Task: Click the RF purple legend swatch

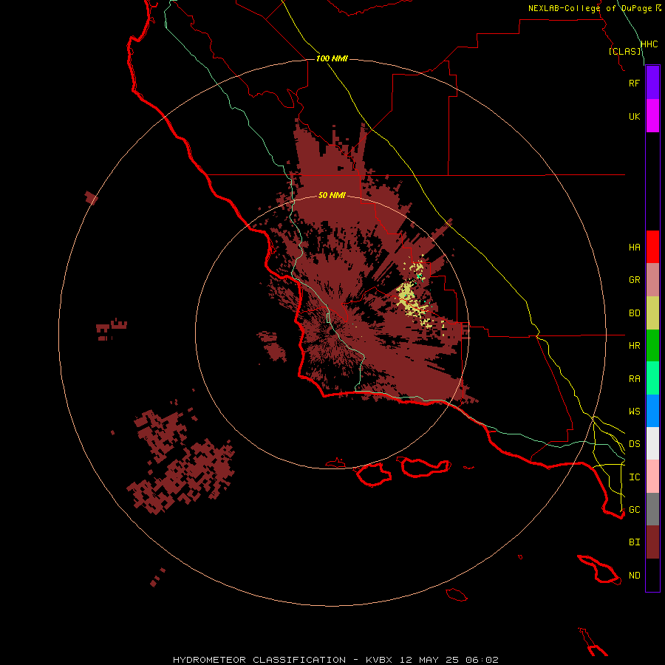Action: tap(652, 83)
